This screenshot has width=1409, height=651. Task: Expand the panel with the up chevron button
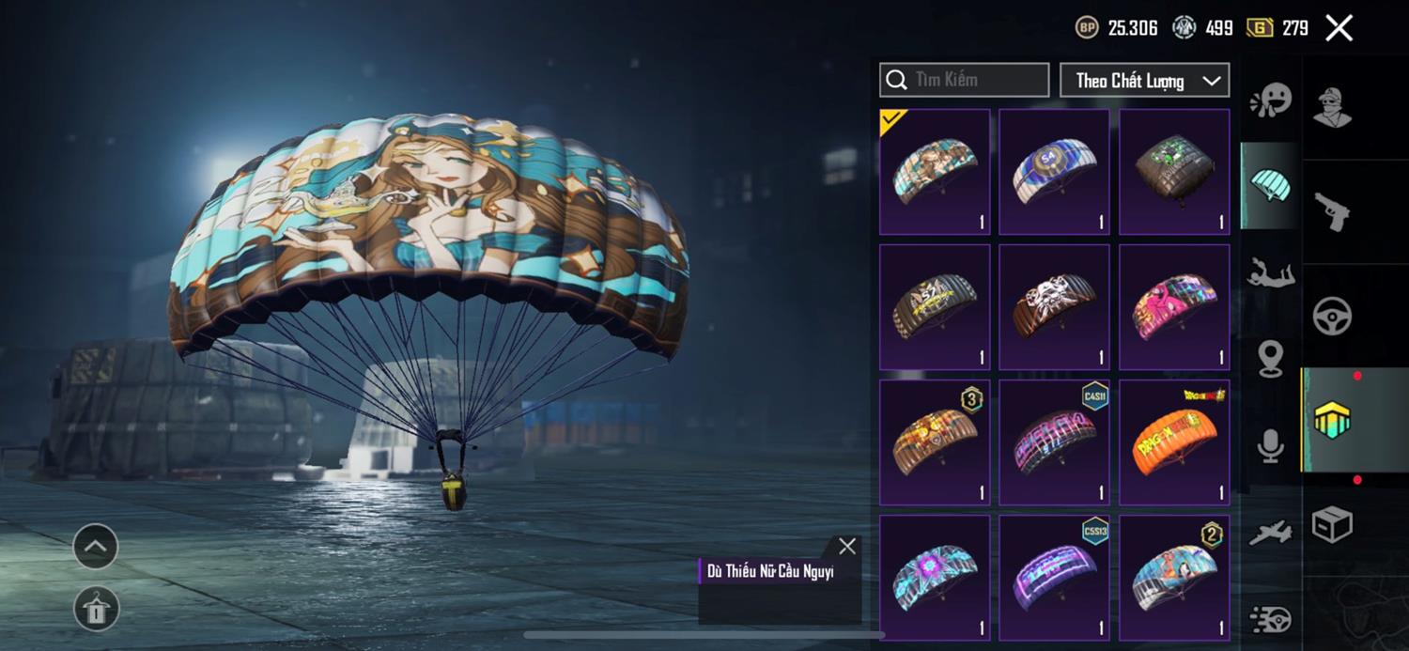(96, 547)
